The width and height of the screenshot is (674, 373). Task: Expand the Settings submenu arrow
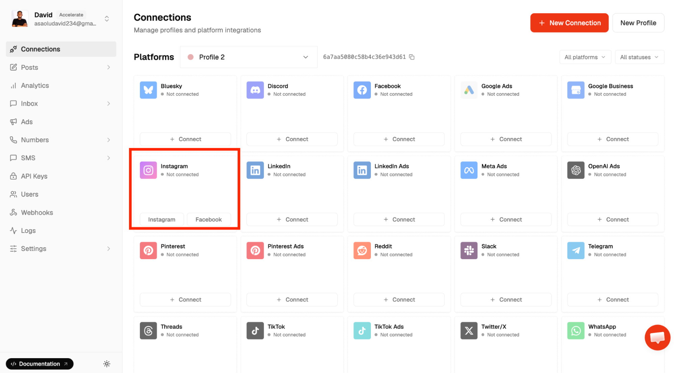pyautogui.click(x=109, y=249)
